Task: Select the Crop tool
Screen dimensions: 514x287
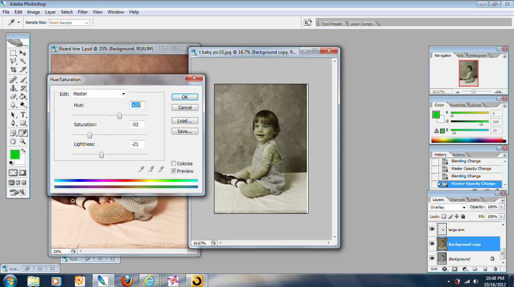Action: click(x=13, y=69)
